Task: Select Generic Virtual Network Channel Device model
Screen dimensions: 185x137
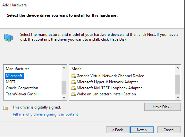Action: tap(110, 76)
